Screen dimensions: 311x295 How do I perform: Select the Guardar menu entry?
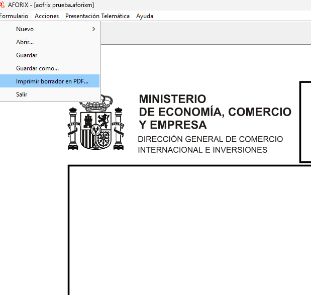click(x=27, y=55)
